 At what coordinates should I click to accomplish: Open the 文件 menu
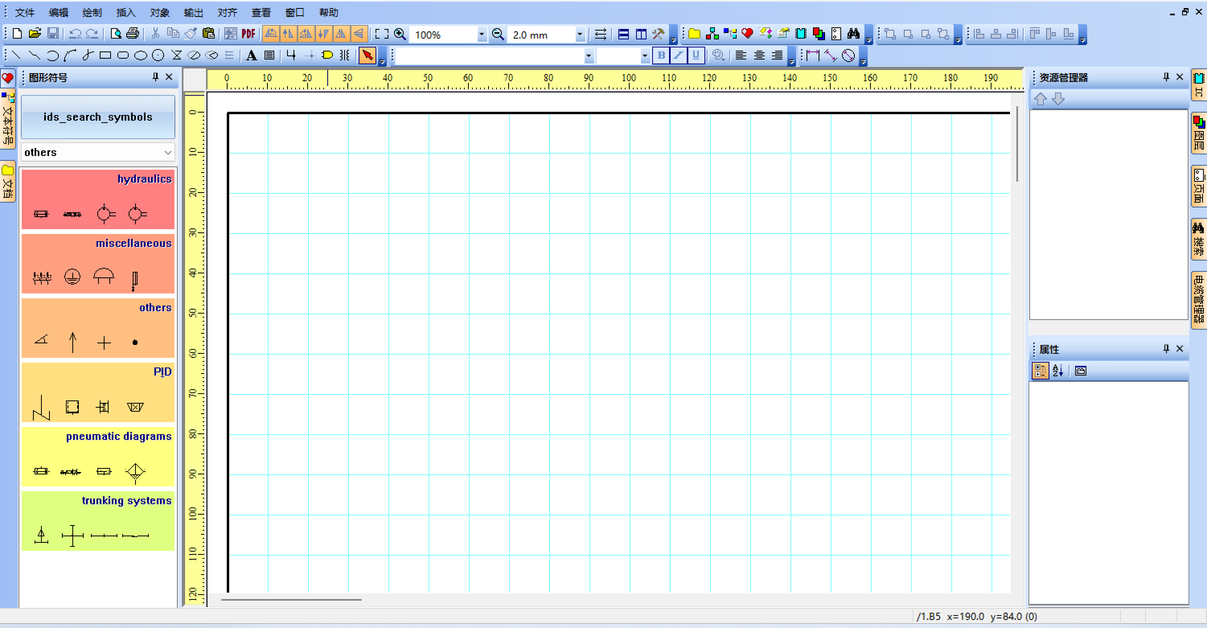click(x=25, y=12)
